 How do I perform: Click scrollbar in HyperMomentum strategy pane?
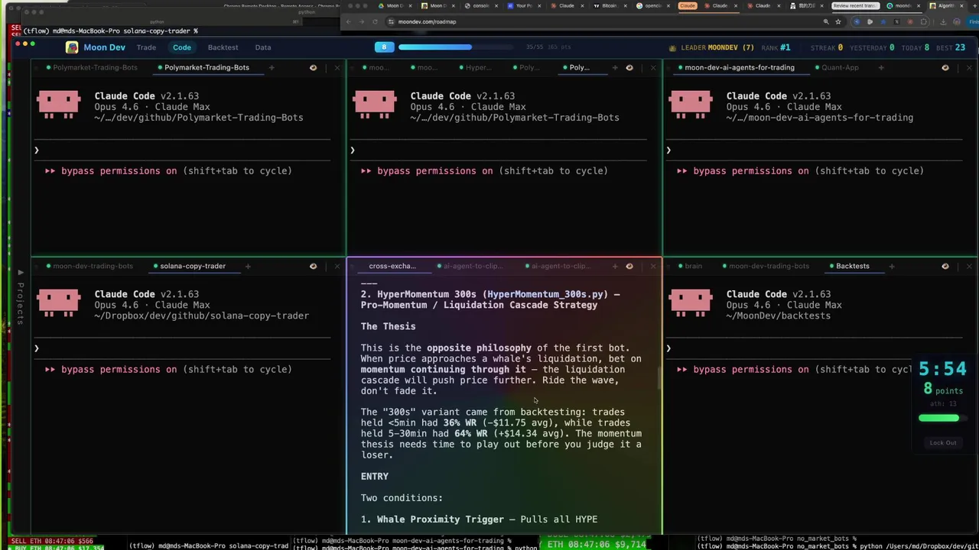coord(659,379)
